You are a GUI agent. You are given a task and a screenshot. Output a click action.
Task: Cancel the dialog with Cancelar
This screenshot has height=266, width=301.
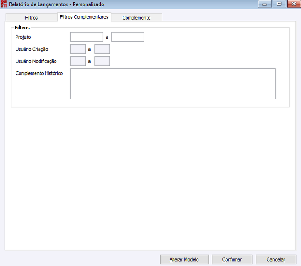(x=276, y=259)
